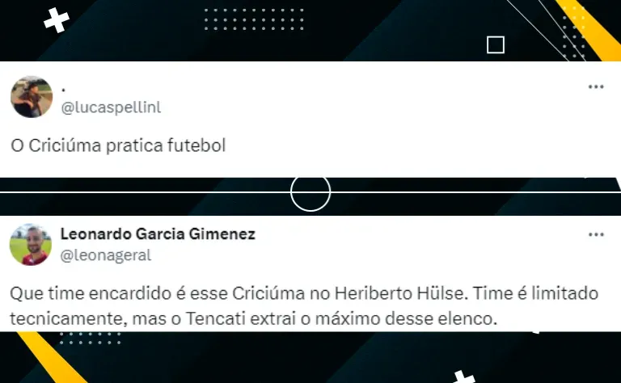Open the @leonageral handle link
The height and width of the screenshot is (383, 621).
pyautogui.click(x=106, y=255)
